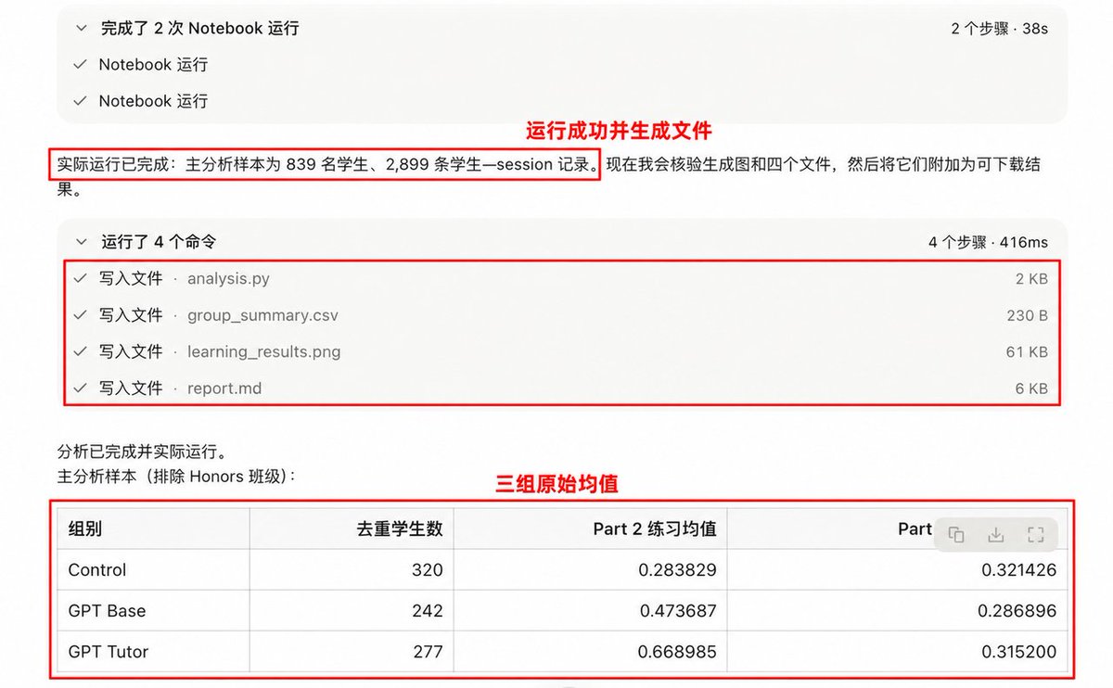Click the sentence starting 实际运行已完成

(327, 165)
